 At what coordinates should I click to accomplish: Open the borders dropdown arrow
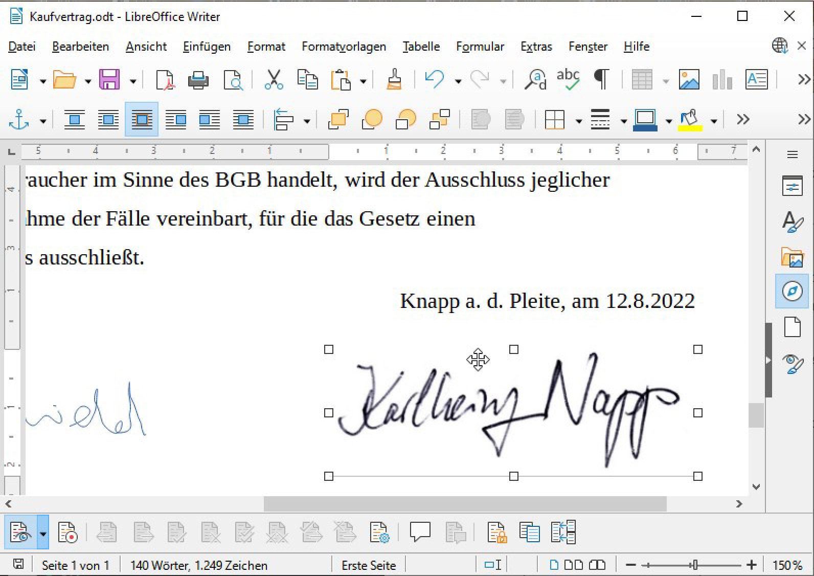(579, 121)
